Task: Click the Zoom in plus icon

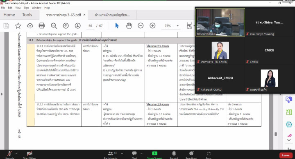Action: coord(152,25)
